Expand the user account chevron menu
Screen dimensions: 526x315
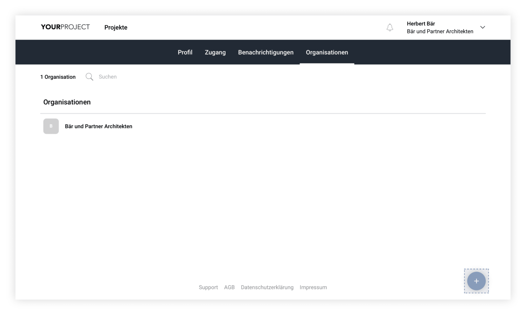click(x=482, y=27)
